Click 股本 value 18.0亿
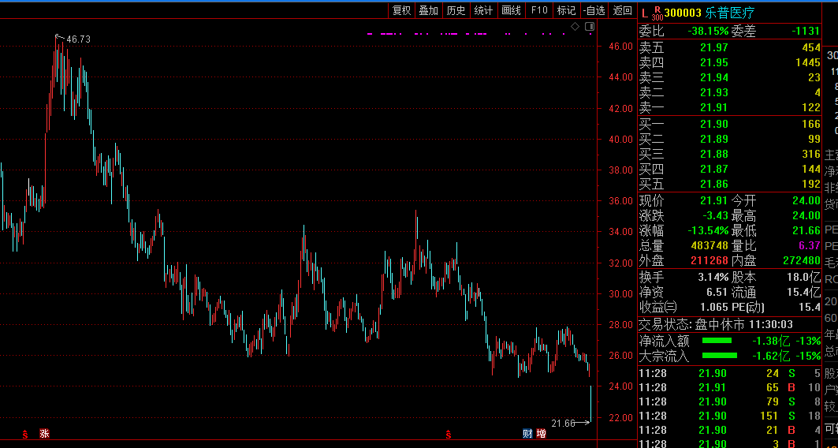 [x=803, y=278]
